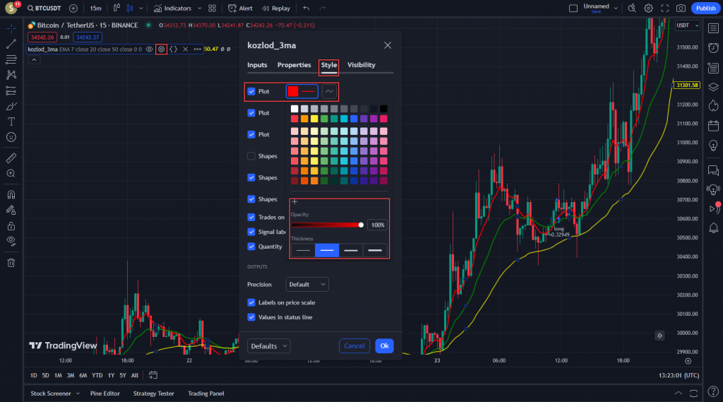Open the watchlist panel icon
This screenshot has height=402, width=723.
click(713, 28)
